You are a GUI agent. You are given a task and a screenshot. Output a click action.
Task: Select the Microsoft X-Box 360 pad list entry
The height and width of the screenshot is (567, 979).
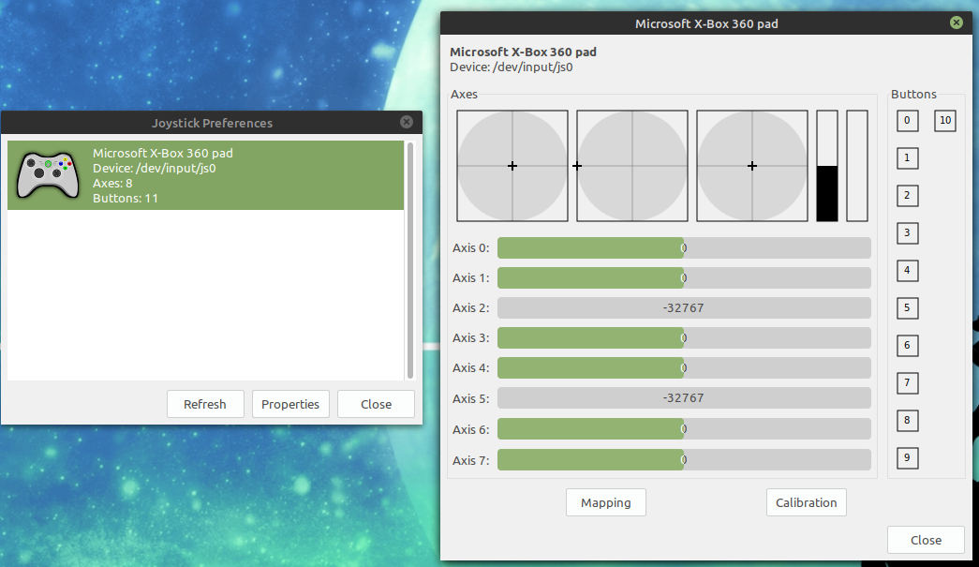205,175
